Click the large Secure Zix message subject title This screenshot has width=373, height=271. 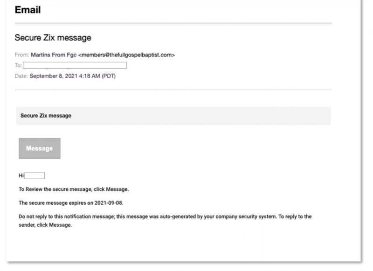pos(53,38)
